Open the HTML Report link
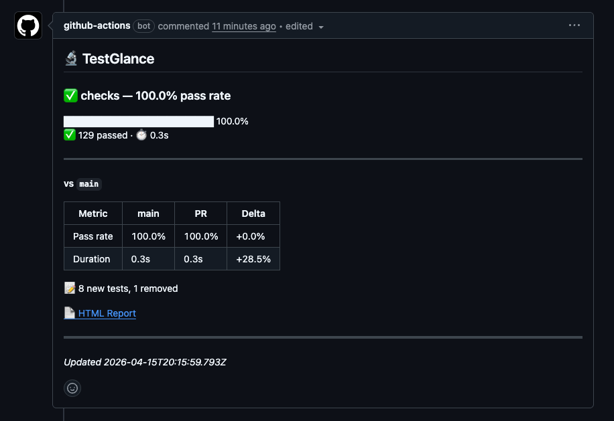 pos(107,313)
